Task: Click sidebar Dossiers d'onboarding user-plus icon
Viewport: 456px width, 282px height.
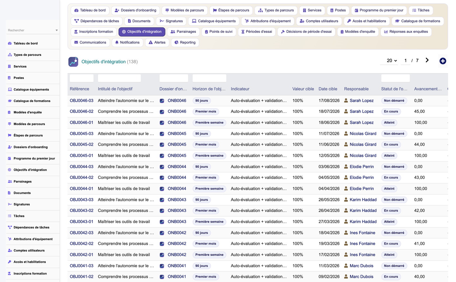Action: click(10, 147)
